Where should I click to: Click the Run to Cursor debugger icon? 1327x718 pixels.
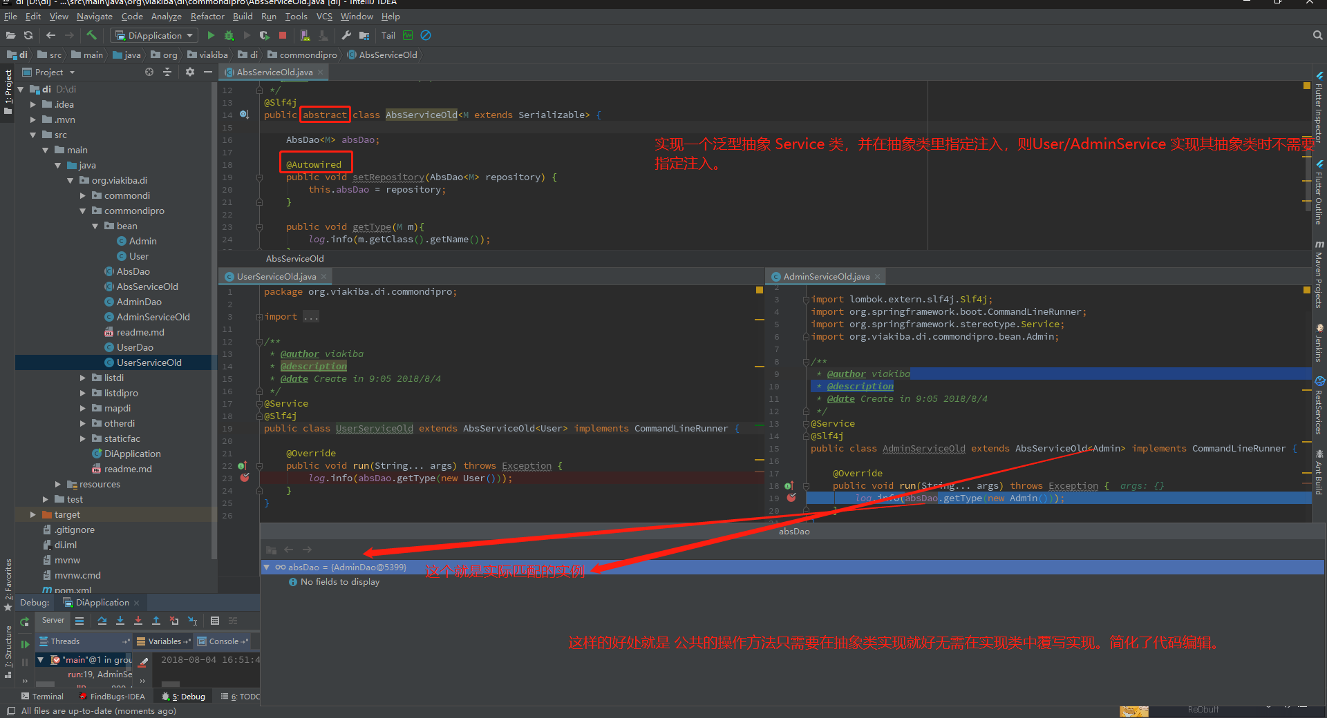click(192, 621)
